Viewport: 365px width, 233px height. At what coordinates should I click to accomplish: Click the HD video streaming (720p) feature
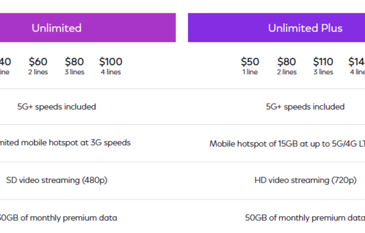pyautogui.click(x=305, y=180)
